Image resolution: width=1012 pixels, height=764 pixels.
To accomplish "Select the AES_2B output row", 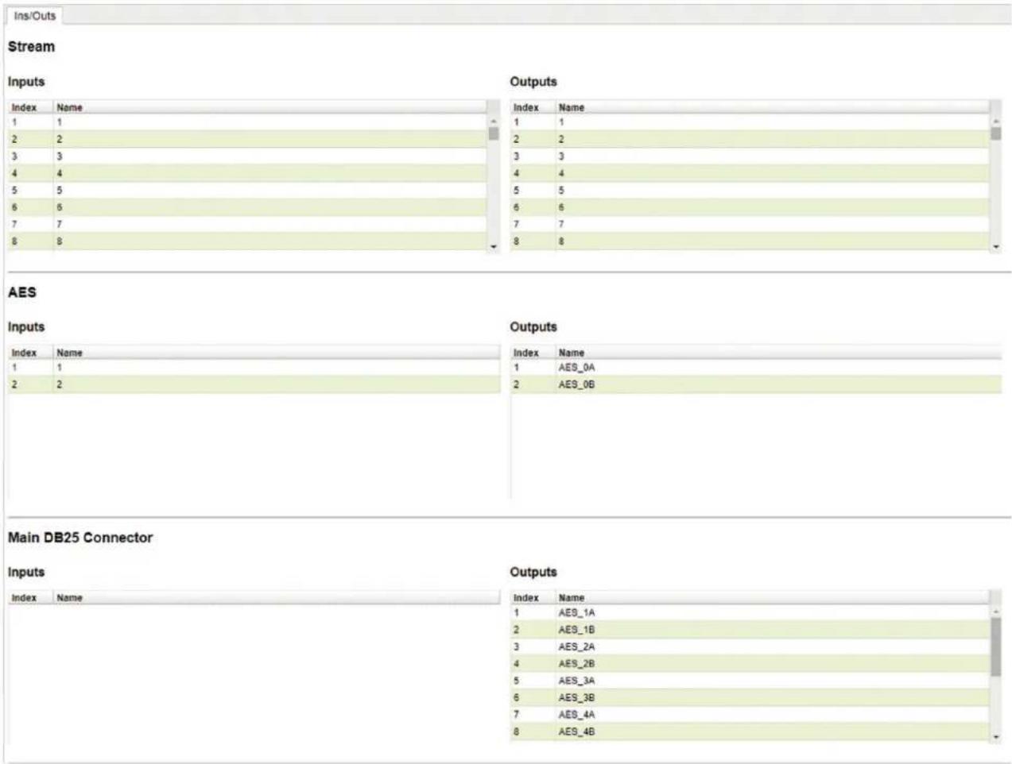I will pyautogui.click(x=750, y=664).
